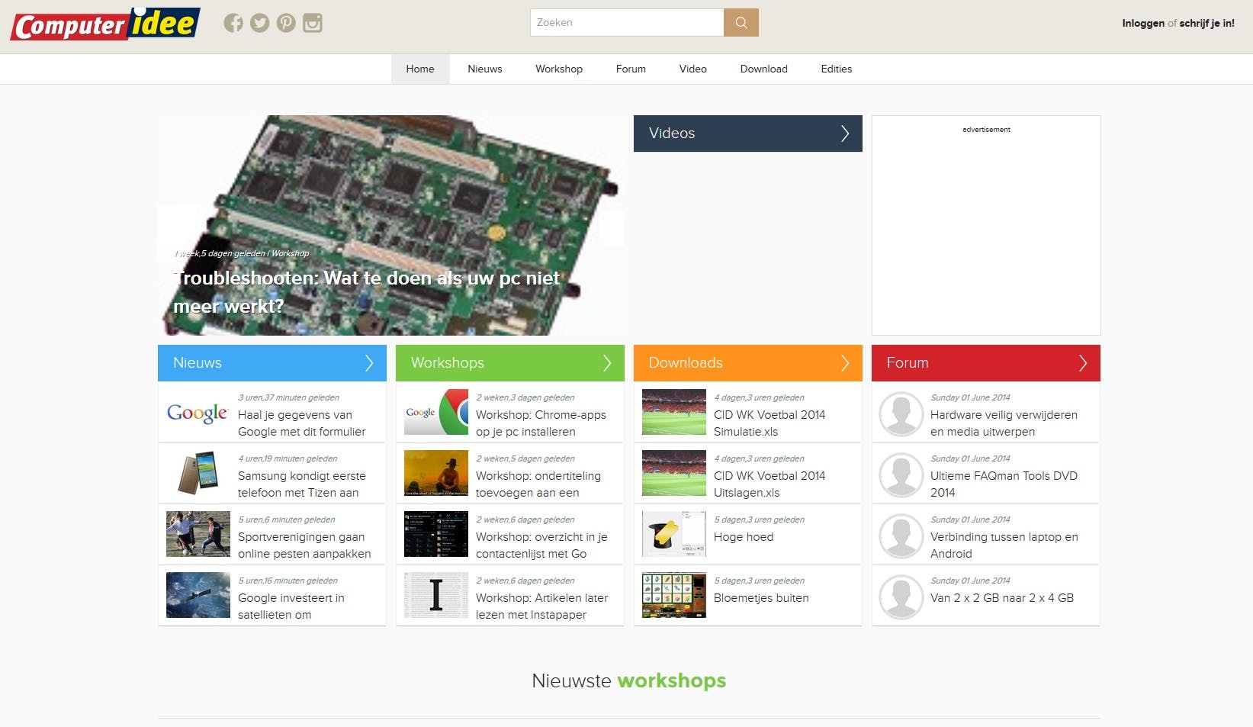Click the Zoeken search field
Image resolution: width=1253 pixels, height=727 pixels.
click(627, 23)
